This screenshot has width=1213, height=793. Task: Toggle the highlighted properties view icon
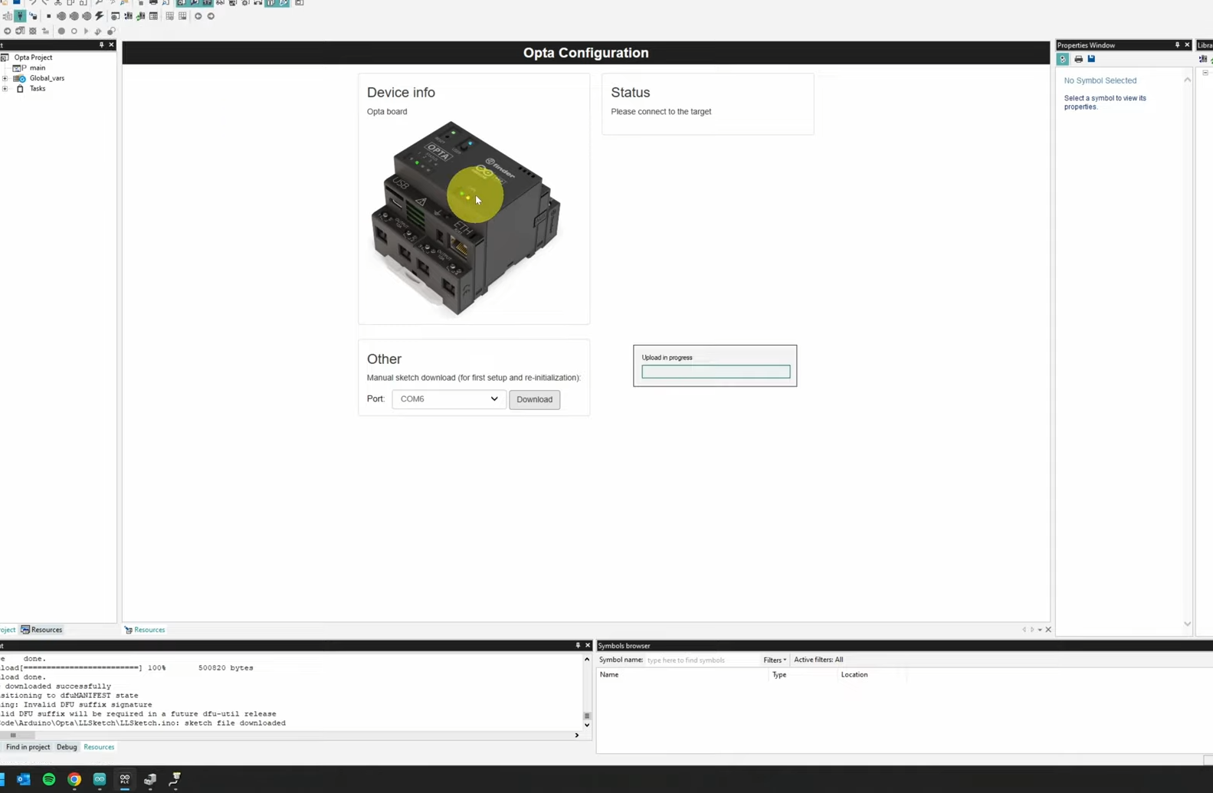click(x=1063, y=59)
